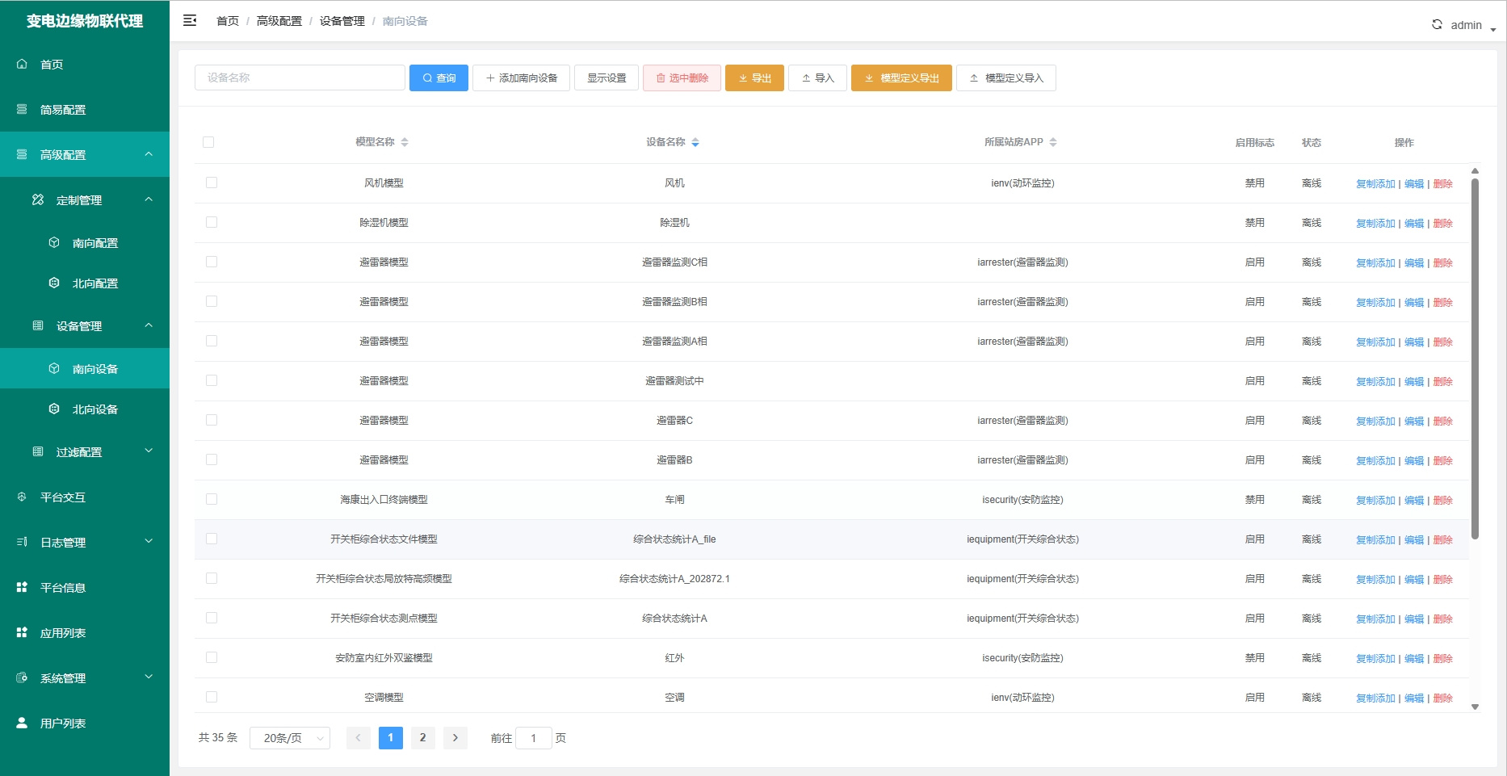Expand the 日志管理 sidebar submenu
1507x776 pixels.
click(149, 541)
